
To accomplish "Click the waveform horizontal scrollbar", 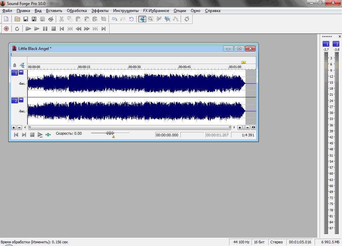I will [130, 128].
